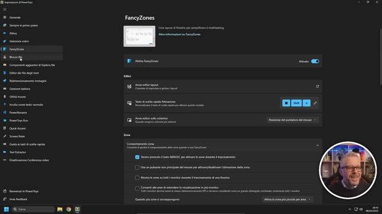Select FancyZones in the sidebar

[x=32, y=49]
